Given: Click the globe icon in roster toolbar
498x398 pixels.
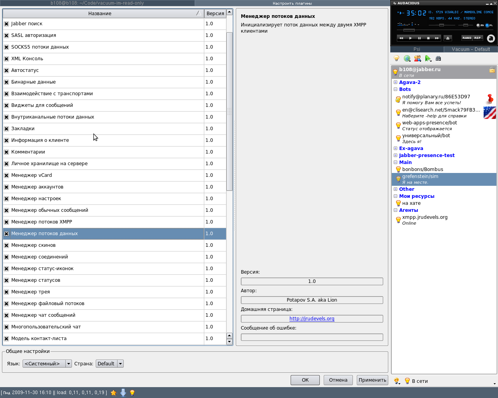Looking at the screenshot, I should pos(407,59).
